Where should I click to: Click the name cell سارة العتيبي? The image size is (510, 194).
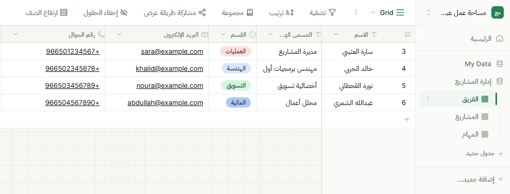(358, 51)
